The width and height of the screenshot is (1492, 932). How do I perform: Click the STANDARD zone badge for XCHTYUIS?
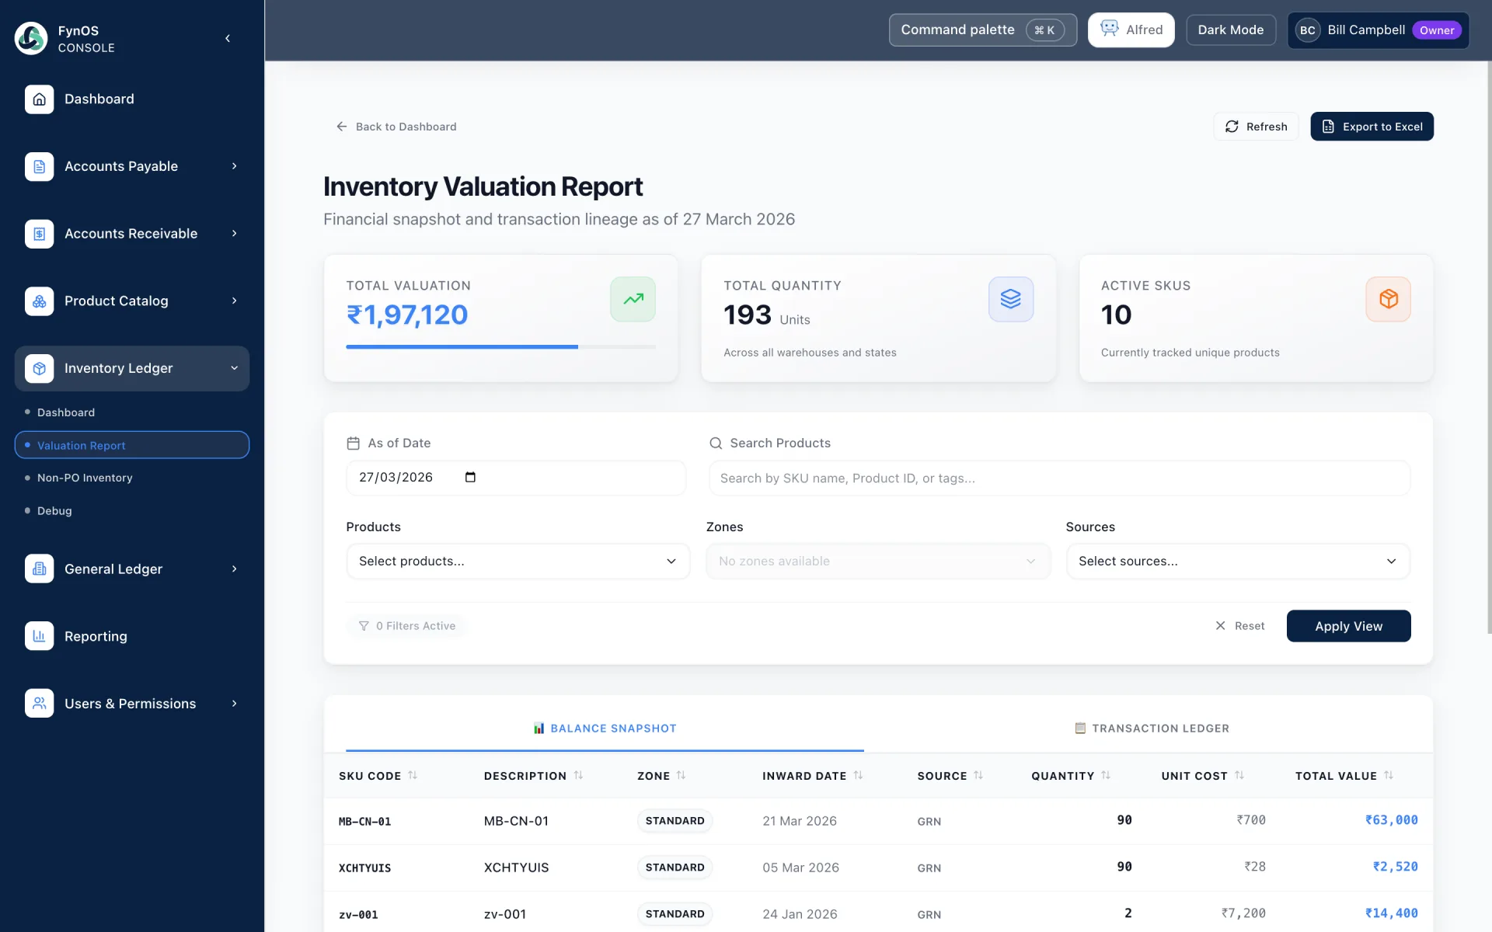pos(675,868)
